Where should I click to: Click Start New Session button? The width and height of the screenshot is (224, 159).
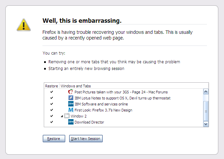[86, 139]
